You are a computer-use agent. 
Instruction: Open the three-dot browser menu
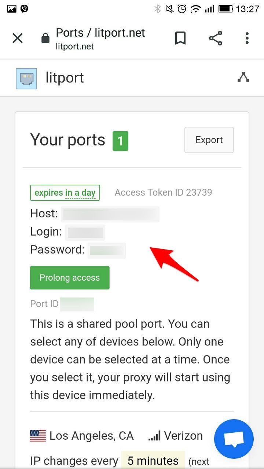pyautogui.click(x=247, y=38)
